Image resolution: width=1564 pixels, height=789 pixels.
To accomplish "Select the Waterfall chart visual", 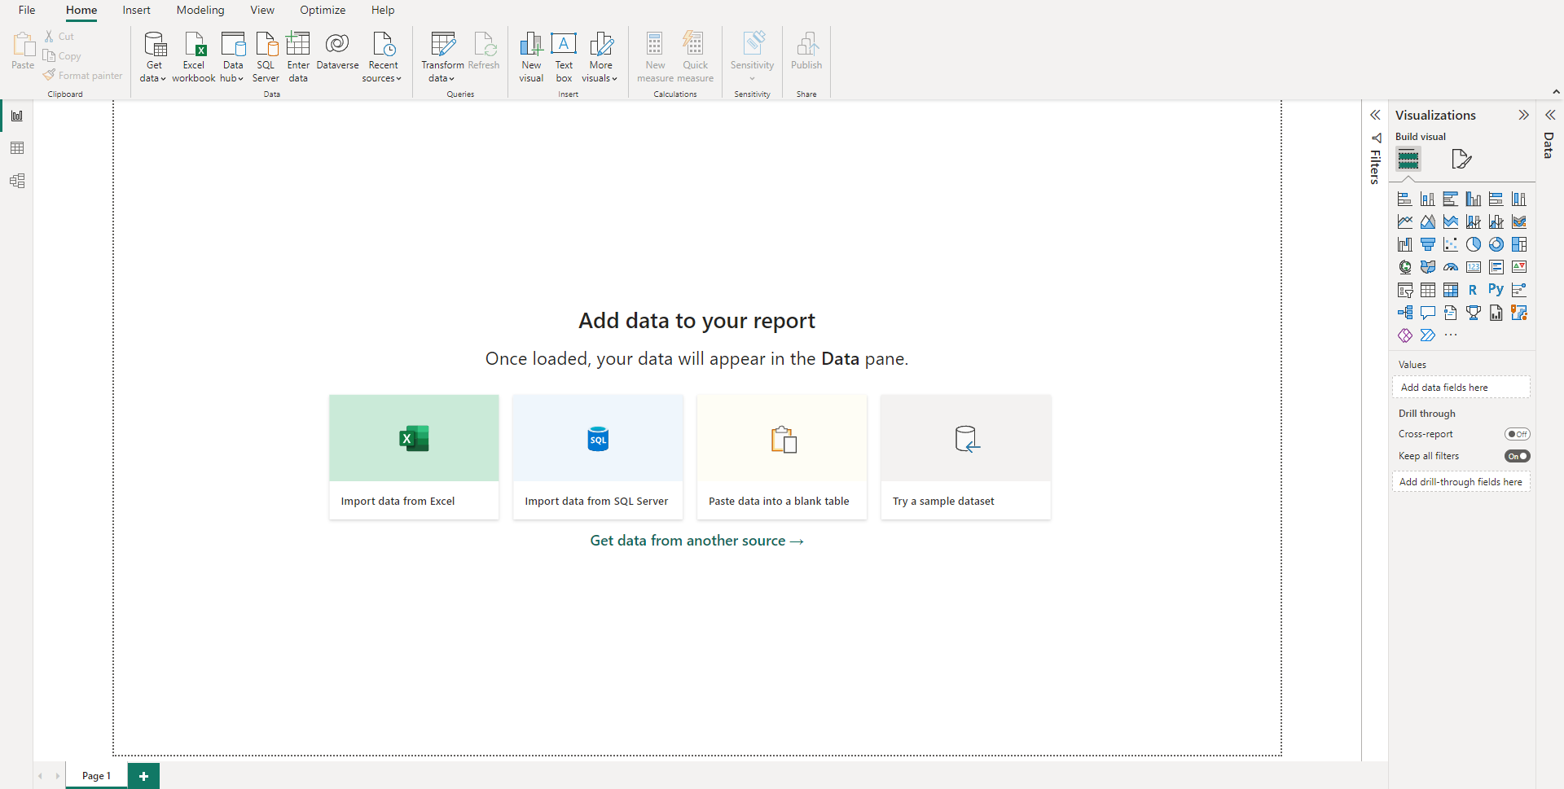I will coord(1405,244).
